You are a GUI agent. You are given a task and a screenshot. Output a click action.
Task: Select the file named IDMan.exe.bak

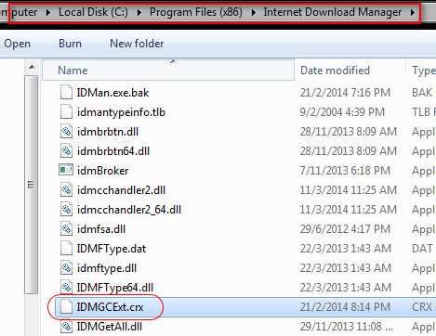tap(112, 93)
